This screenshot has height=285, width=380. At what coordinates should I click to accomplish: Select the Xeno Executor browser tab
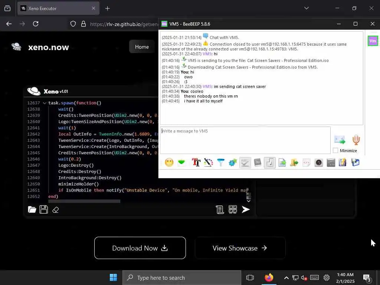(58, 8)
